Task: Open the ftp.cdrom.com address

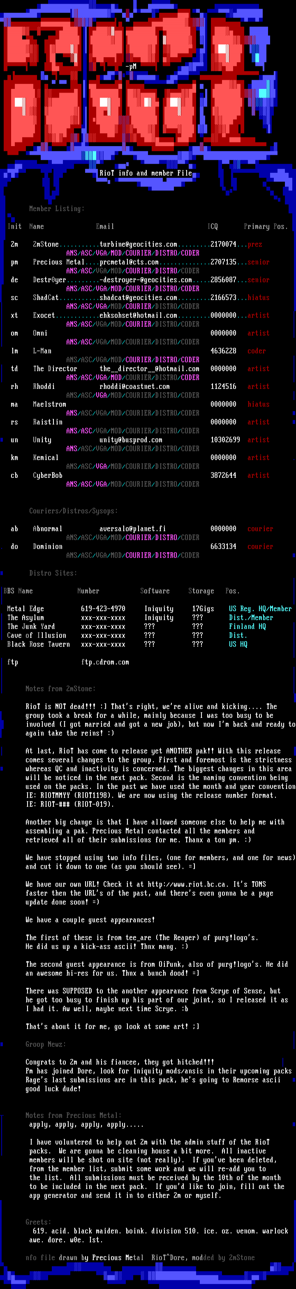Action: (x=104, y=662)
